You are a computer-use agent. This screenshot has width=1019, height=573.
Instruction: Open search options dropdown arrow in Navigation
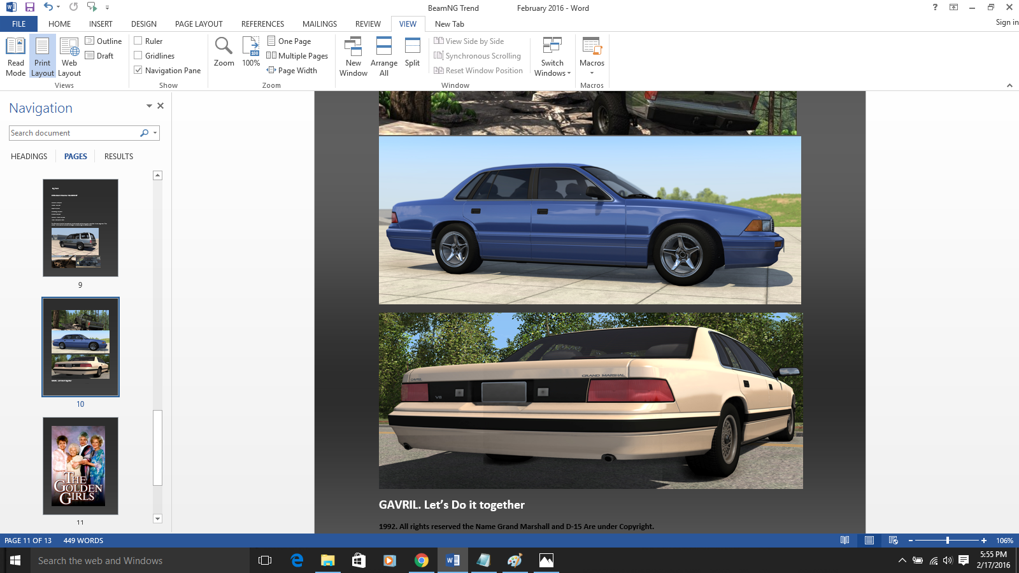point(155,133)
